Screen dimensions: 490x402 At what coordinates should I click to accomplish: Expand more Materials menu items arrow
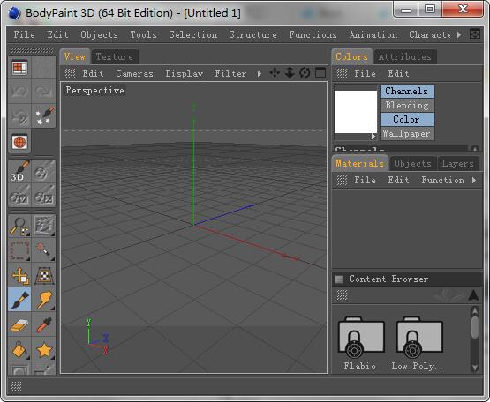point(474,180)
